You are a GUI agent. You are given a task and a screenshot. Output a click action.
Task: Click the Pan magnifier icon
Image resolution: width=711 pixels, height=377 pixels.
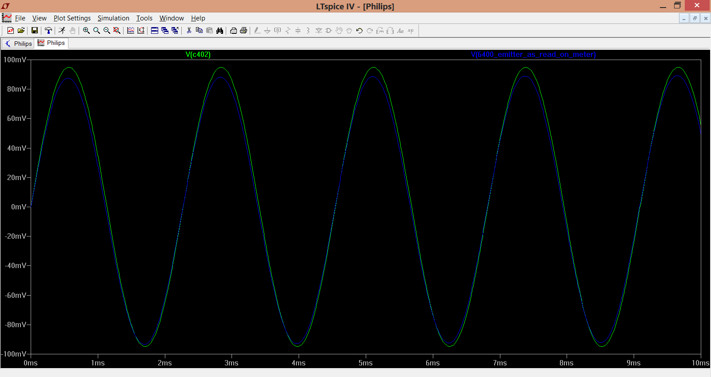tap(96, 30)
